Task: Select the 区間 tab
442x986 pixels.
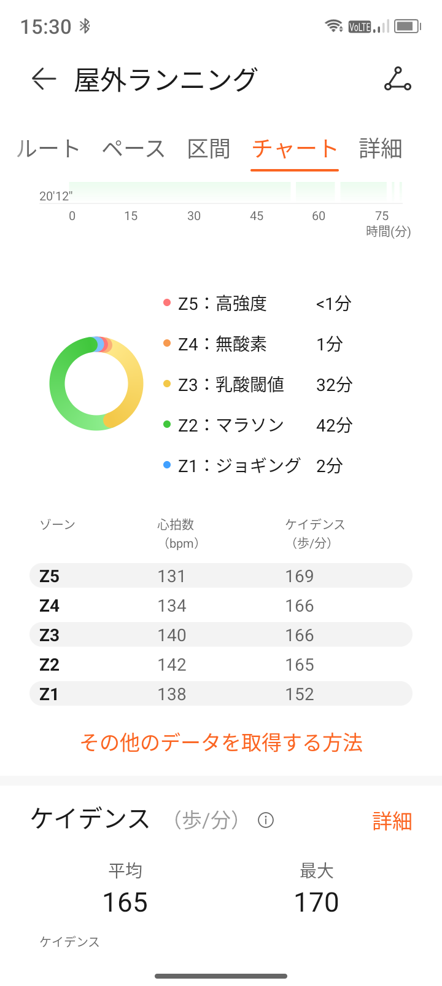Action: (209, 149)
